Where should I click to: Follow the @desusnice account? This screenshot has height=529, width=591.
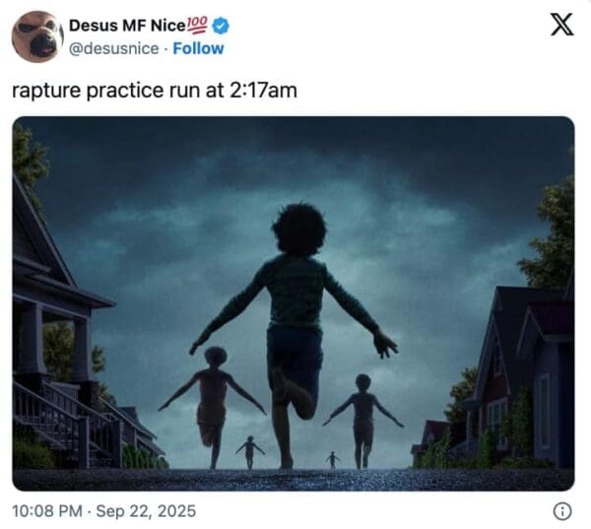tap(198, 48)
